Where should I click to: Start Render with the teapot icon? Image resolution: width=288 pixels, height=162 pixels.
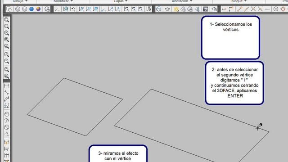point(167,9)
